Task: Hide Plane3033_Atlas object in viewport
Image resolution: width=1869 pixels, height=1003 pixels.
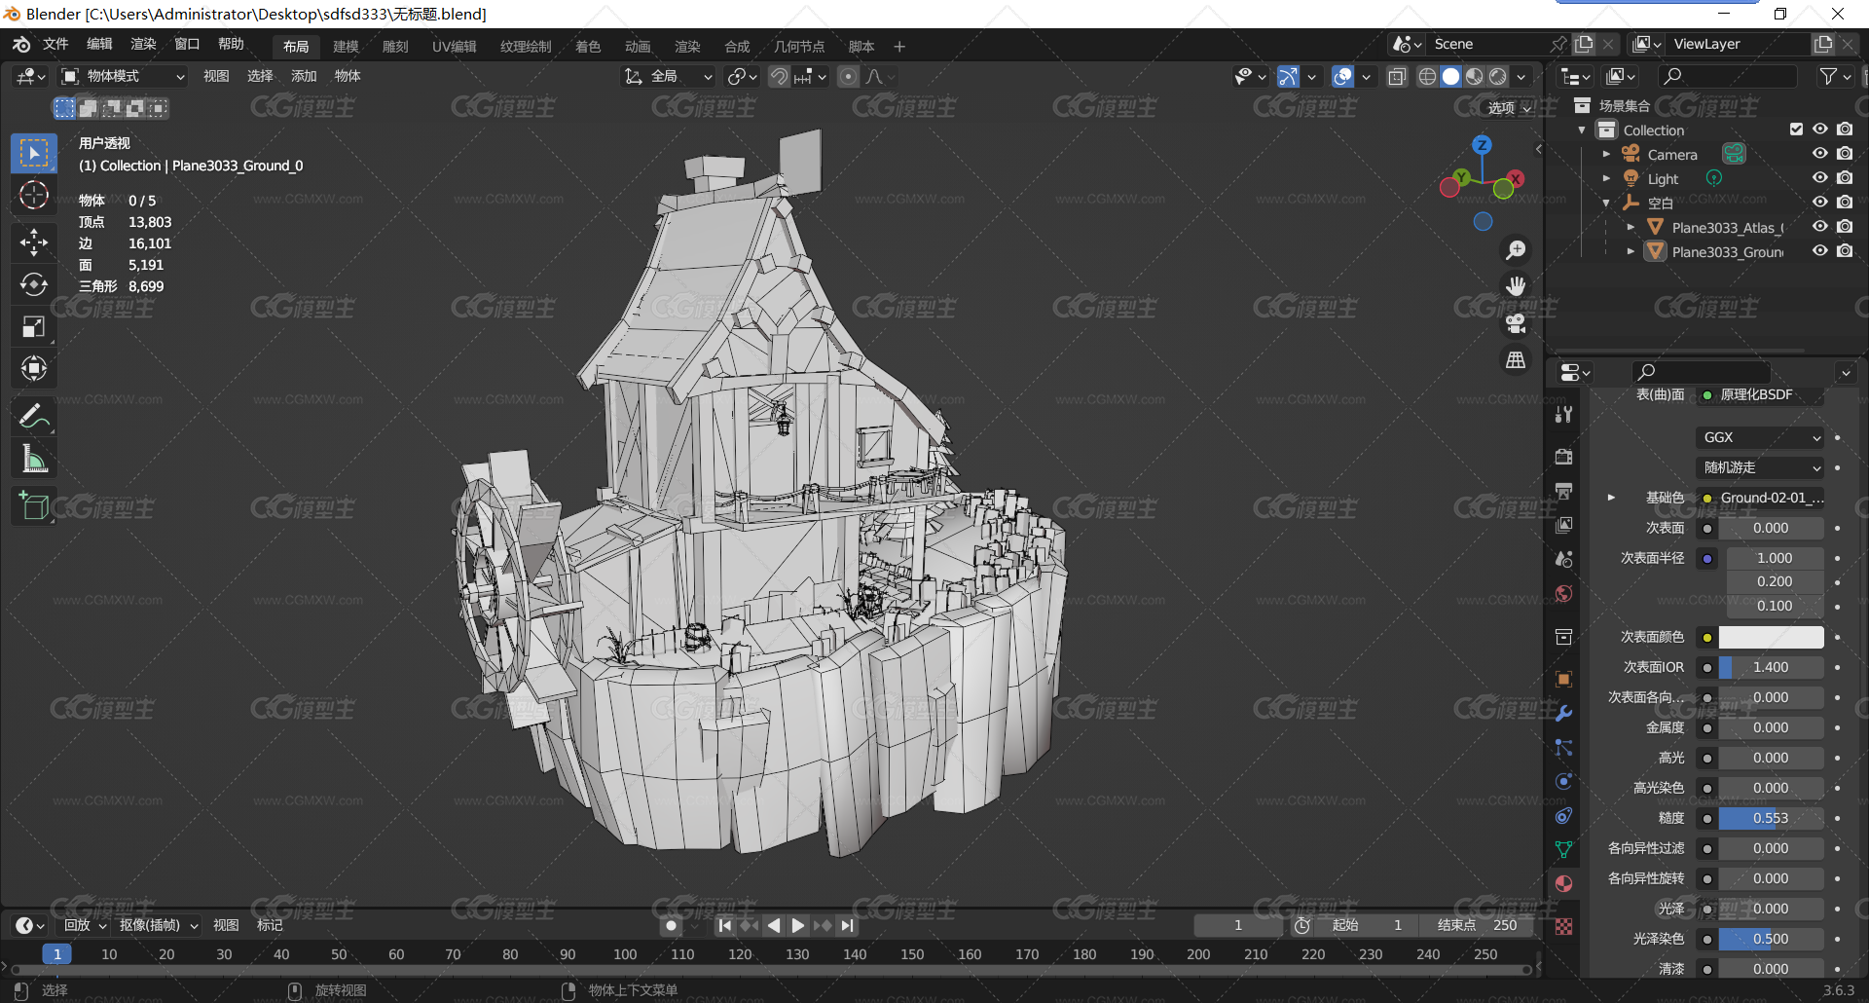Action: coord(1819,227)
